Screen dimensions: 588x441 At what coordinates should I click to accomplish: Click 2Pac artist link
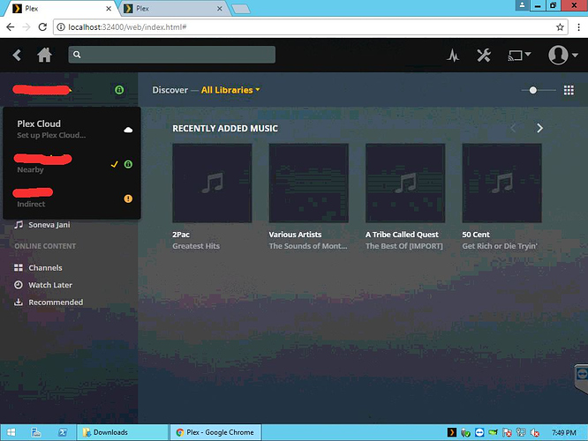(x=181, y=235)
